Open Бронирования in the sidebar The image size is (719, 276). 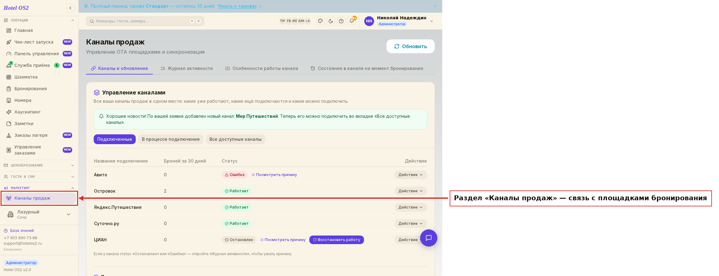point(39,89)
